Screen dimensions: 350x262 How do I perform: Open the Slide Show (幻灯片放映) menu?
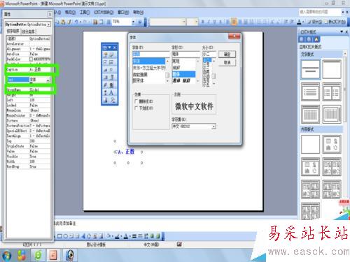pos(104,12)
